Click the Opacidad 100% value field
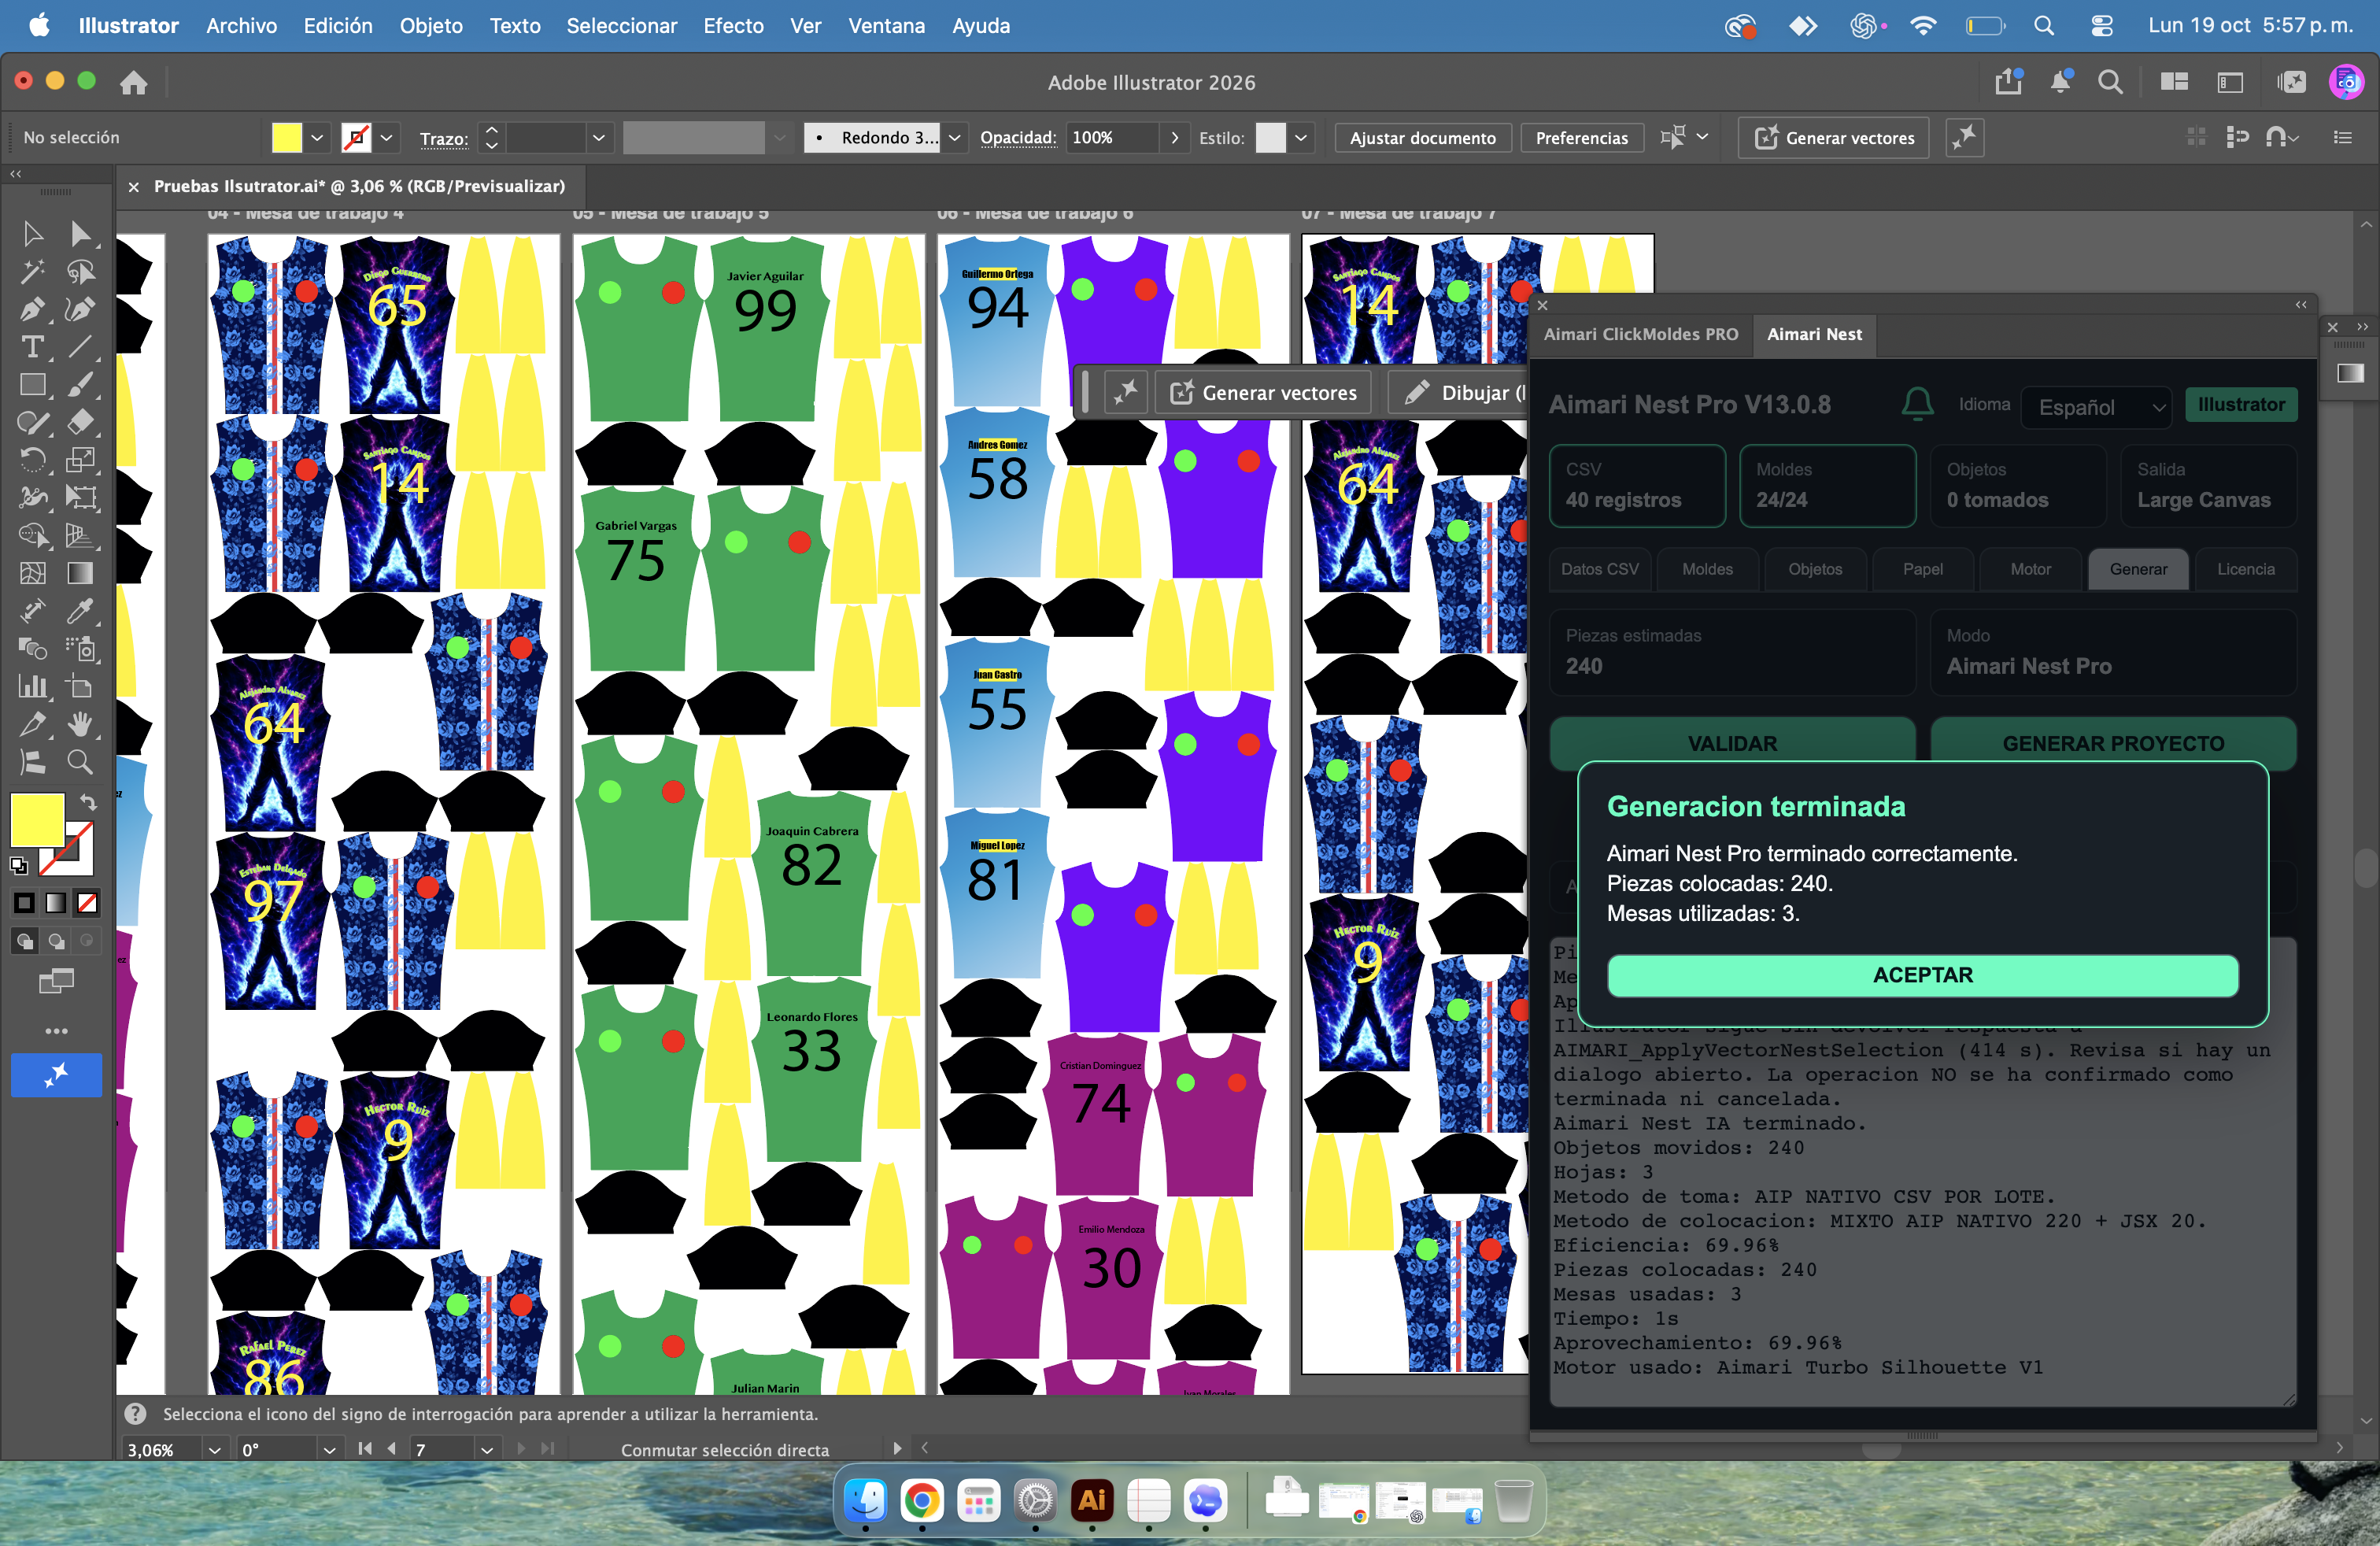 1113,138
